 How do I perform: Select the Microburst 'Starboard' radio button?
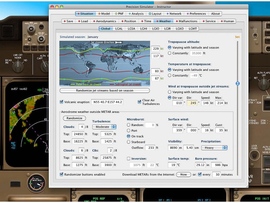(128, 142)
